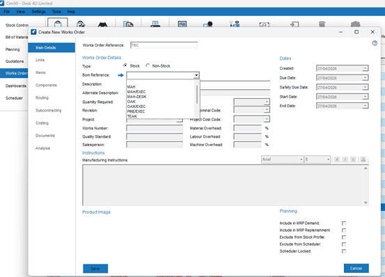
Task: Go to Stock Control module
Action: [17, 25]
